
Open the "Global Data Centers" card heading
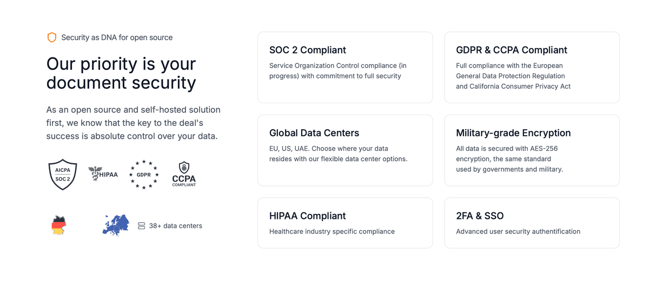tap(314, 133)
